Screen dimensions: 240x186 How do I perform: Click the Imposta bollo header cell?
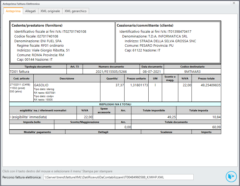32,122
